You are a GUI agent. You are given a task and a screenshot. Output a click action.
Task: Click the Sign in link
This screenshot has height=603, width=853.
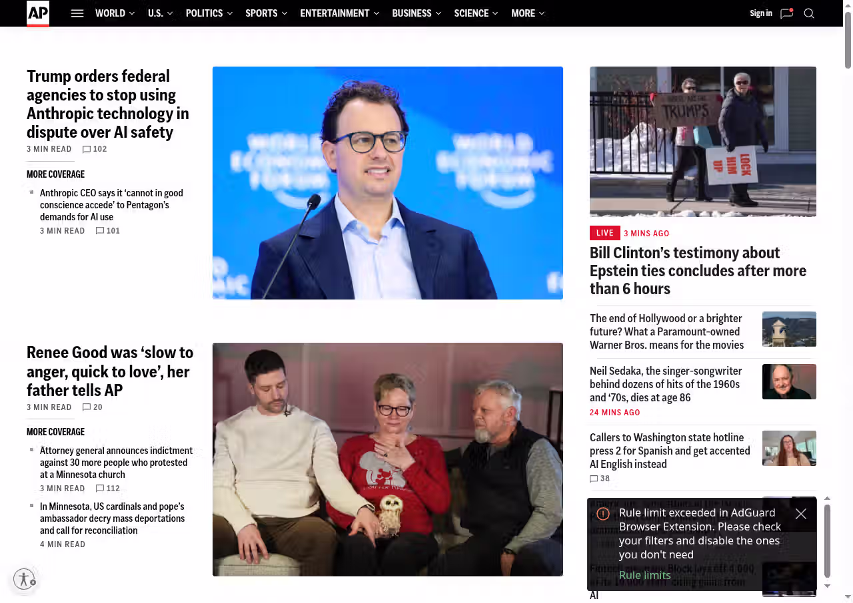[760, 13]
